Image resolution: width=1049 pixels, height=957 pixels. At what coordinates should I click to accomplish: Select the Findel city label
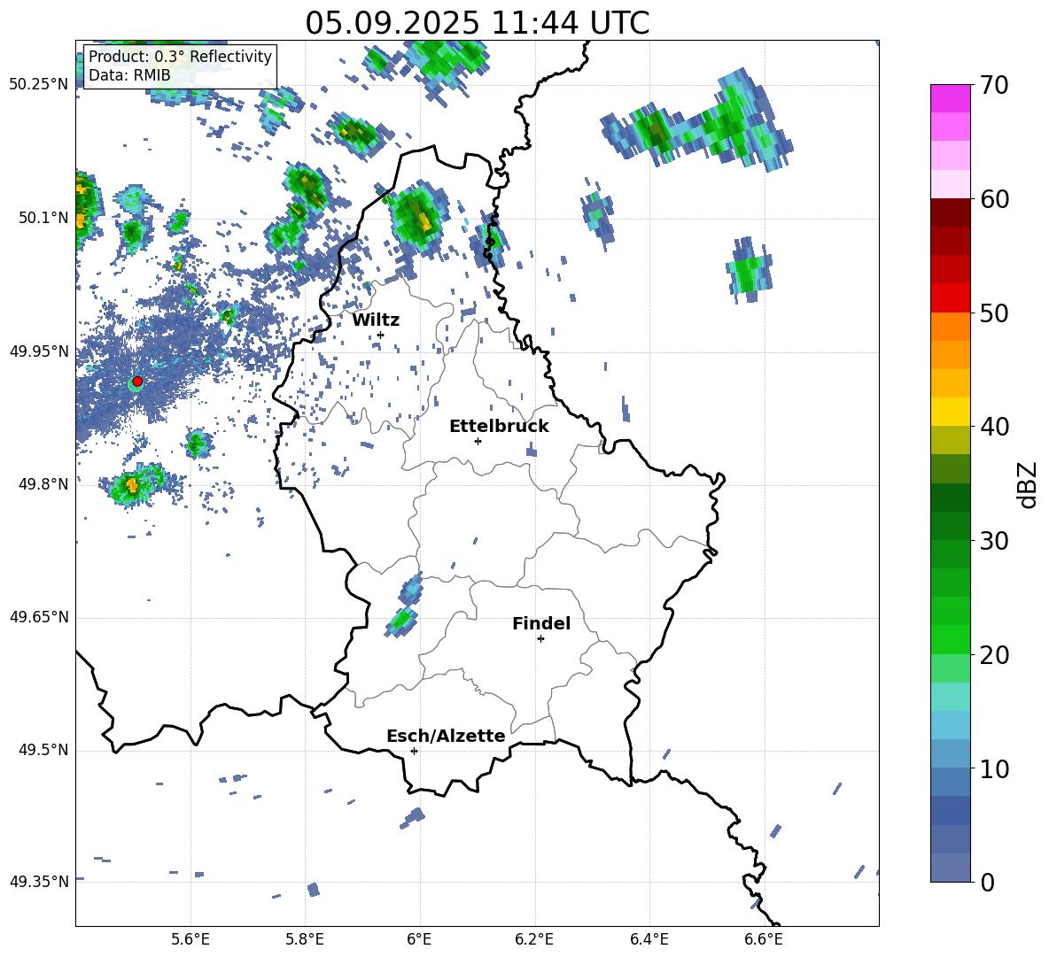541,623
